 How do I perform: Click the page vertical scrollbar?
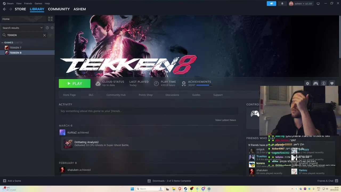coord(340,36)
